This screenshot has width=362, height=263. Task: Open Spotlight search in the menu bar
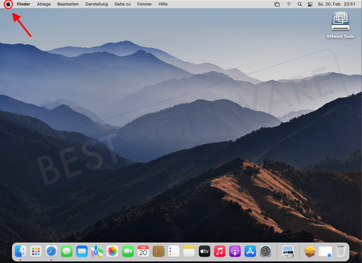[x=299, y=4]
